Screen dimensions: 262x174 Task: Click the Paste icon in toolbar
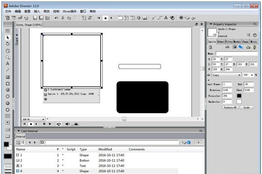tap(75, 18)
